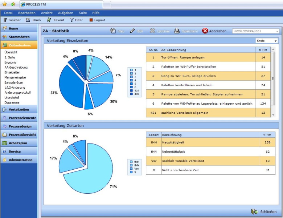Open the Aufgaben menu
This screenshot has height=218, width=283.
tap(65, 13)
